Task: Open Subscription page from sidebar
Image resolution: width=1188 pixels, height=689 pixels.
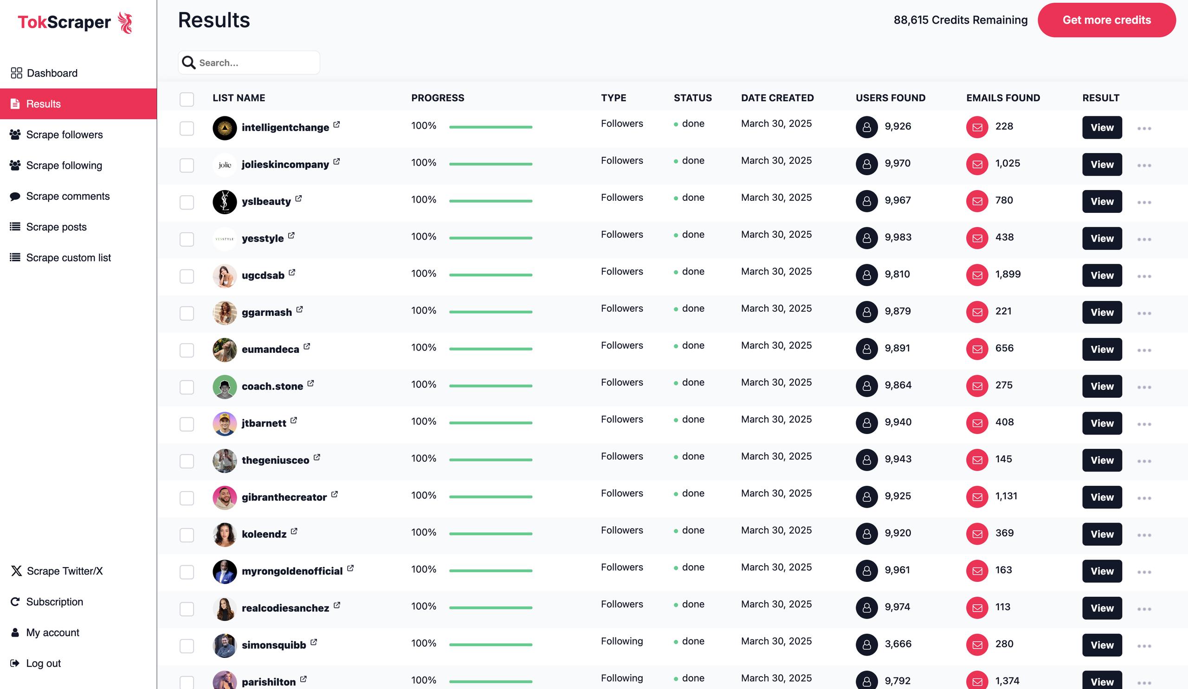Action: click(x=54, y=602)
